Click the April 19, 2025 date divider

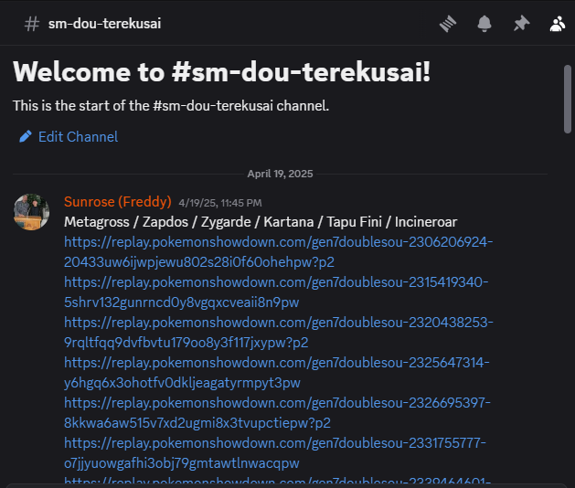tap(280, 174)
